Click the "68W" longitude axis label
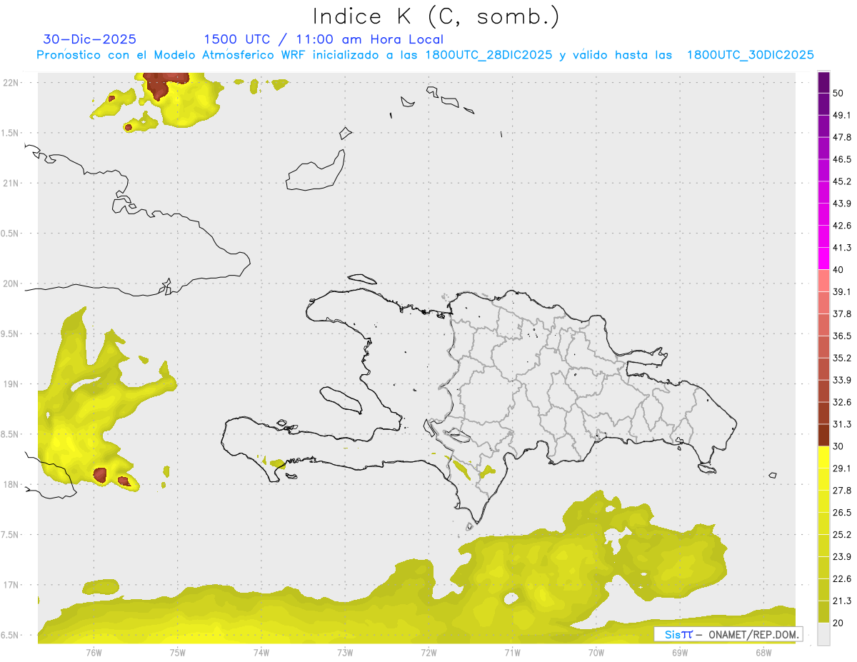This screenshot has height=662, width=857. pyautogui.click(x=763, y=653)
